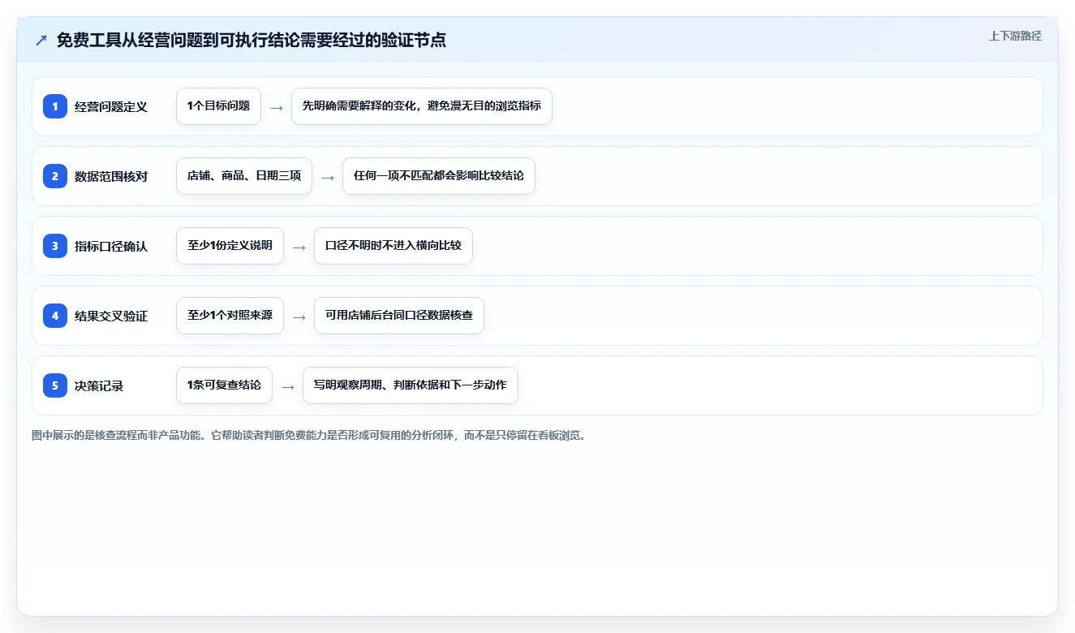Click the 1条可复查结论 chip
The height and width of the screenshot is (633, 1075).
(x=224, y=385)
